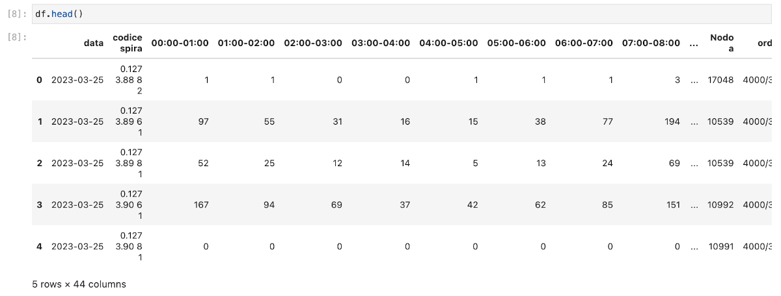
Task: Select the cell containing value 194
Action: (x=671, y=121)
